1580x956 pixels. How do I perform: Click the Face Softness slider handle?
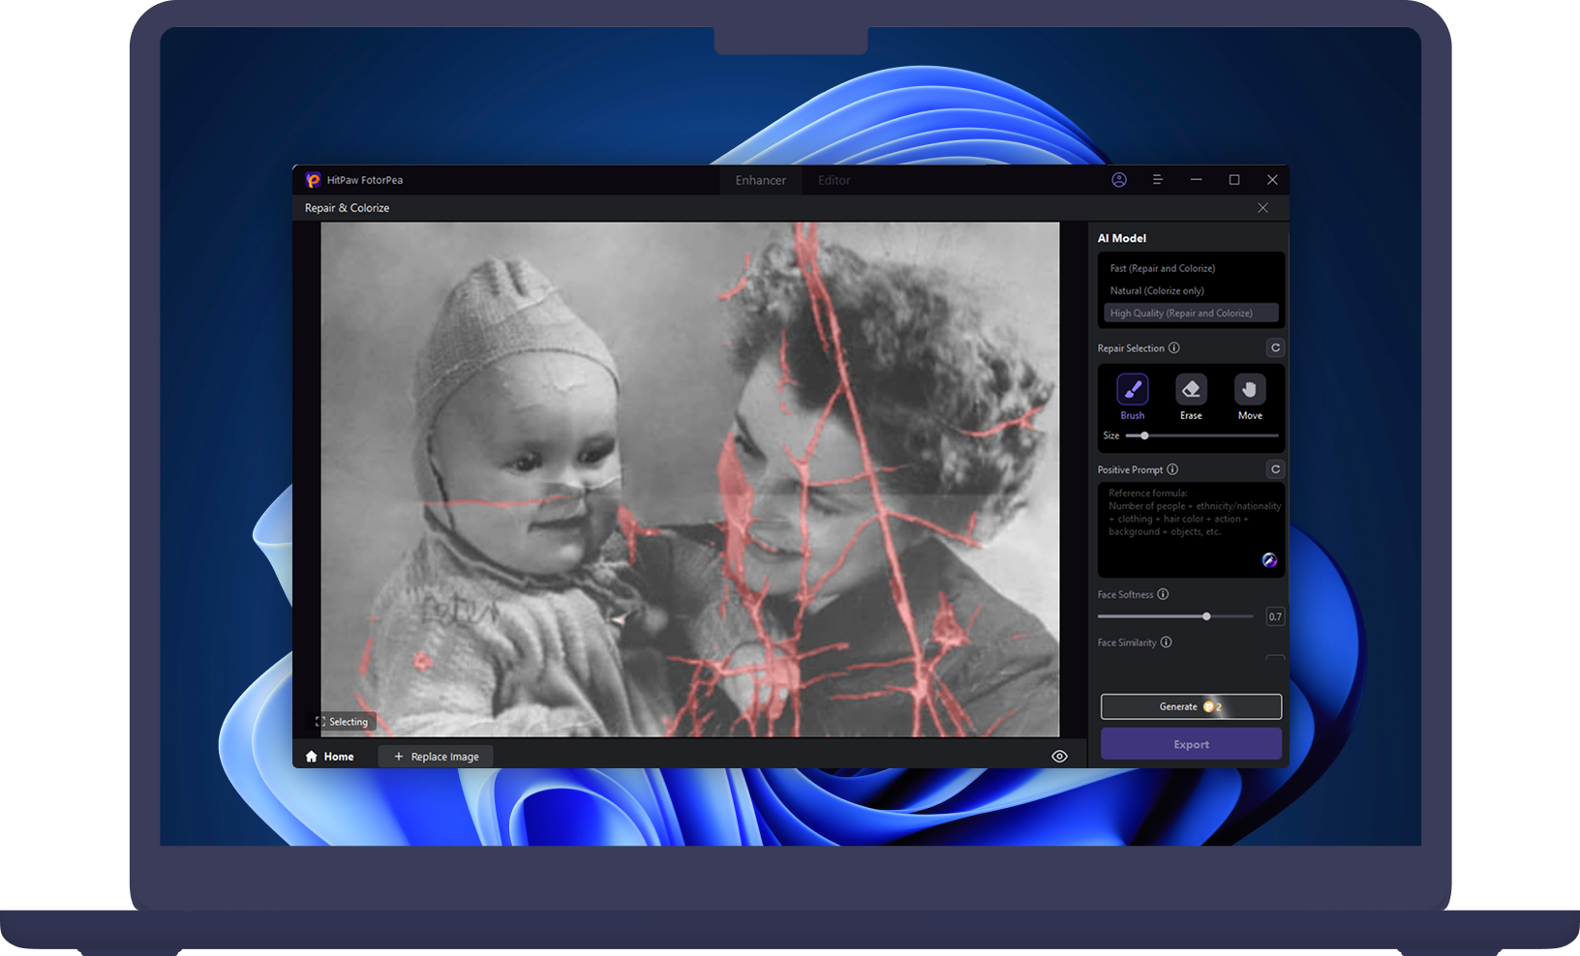tap(1206, 616)
